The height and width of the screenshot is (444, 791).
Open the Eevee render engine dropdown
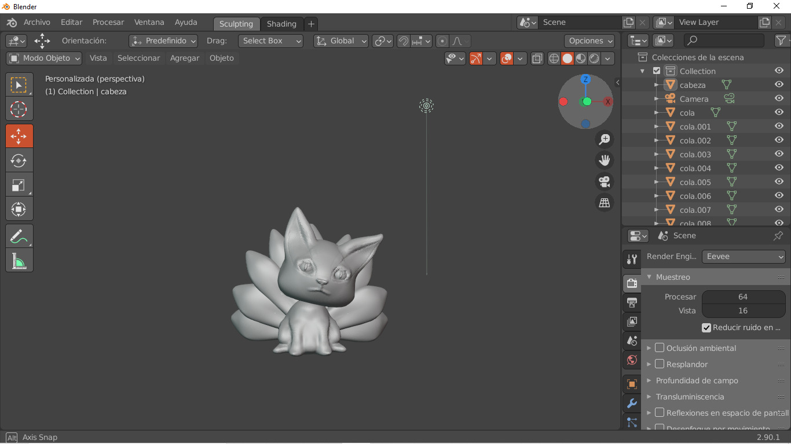pos(744,257)
